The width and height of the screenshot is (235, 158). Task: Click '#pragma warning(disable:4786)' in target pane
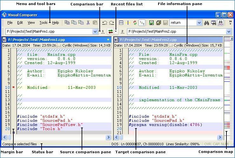click(165, 125)
